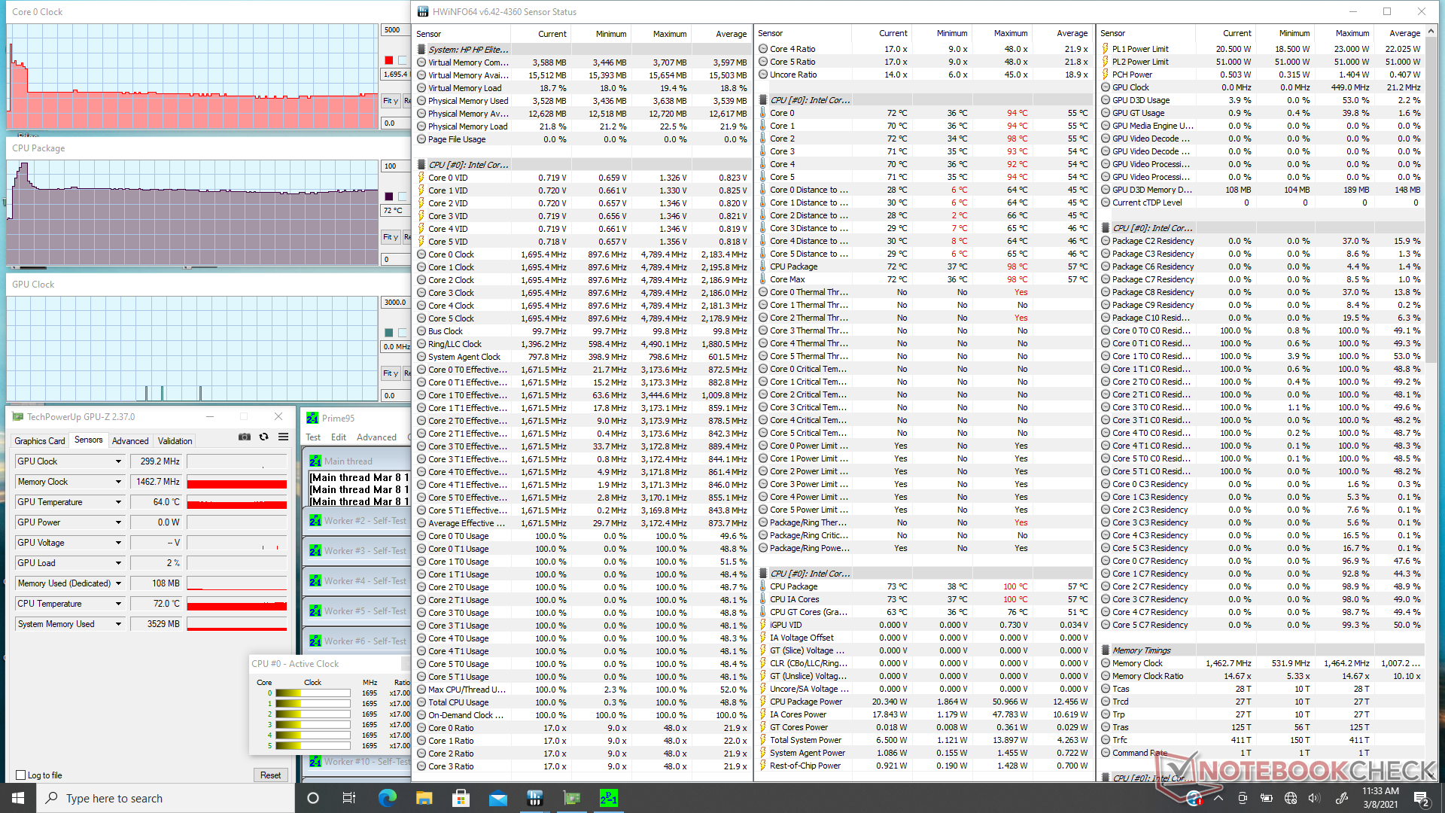The height and width of the screenshot is (813, 1445).
Task: Expand the GPU Temperature sensor dropdown
Action: coord(118,502)
